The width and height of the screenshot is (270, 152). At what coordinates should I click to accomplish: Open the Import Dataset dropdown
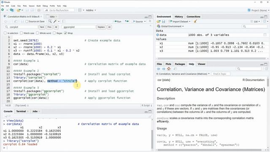[x=179, y=22]
